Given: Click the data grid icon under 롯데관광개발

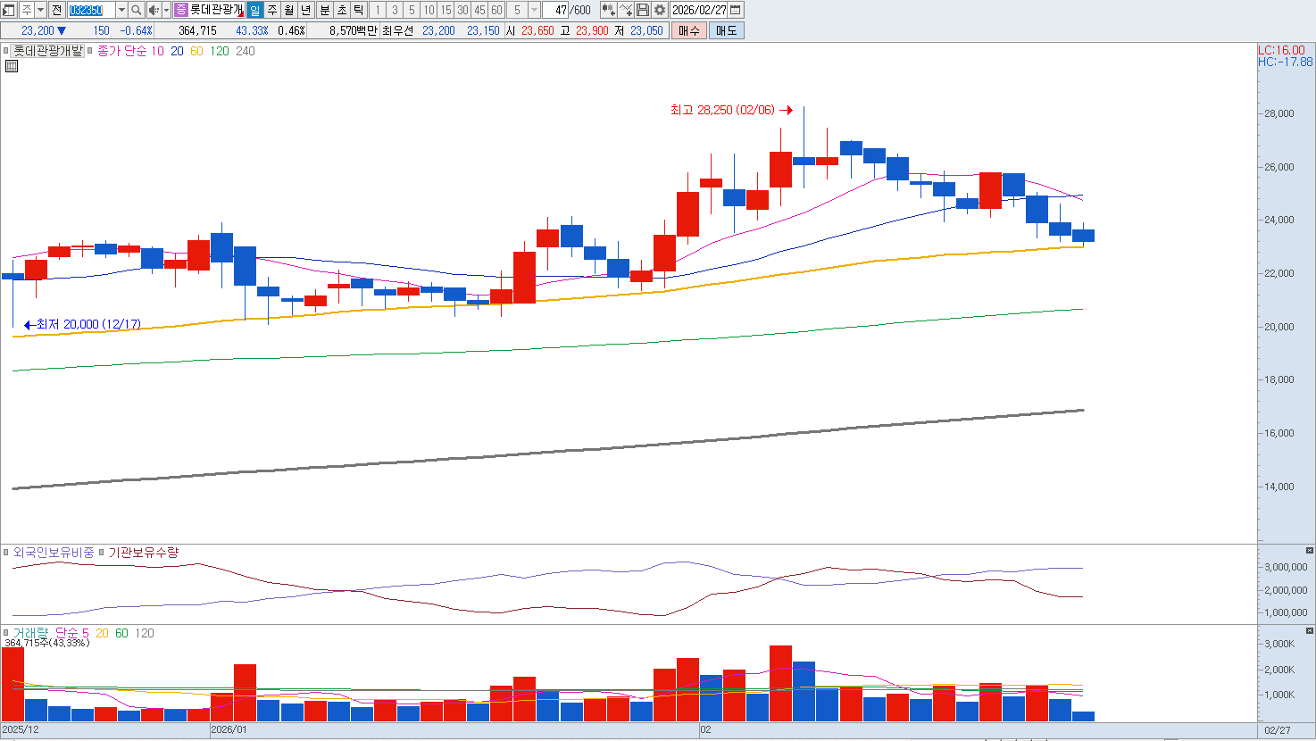Looking at the screenshot, I should (12, 66).
